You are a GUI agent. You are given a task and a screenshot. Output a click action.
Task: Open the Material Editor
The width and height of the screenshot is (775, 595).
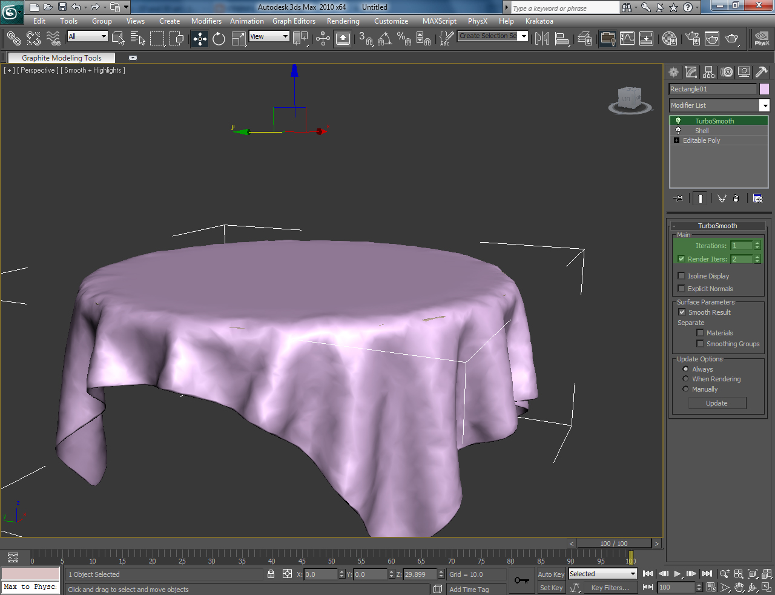(x=670, y=38)
